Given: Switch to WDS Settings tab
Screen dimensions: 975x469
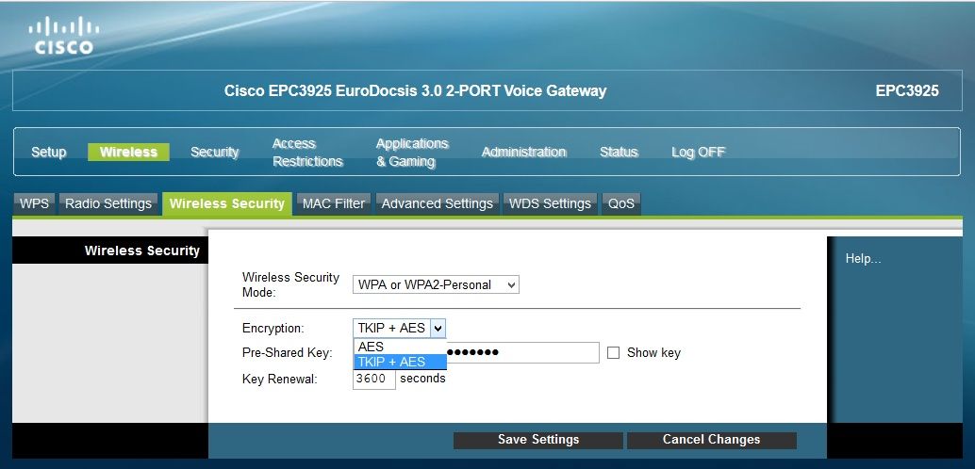Looking at the screenshot, I should pyautogui.click(x=550, y=203).
